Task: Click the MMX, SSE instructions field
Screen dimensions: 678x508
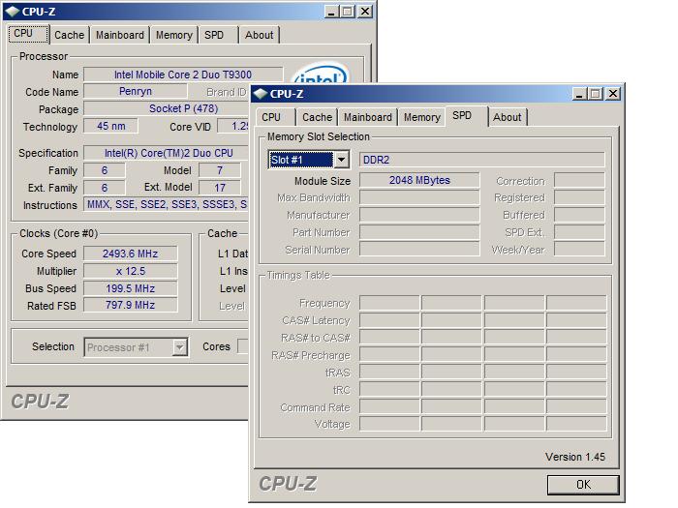Action: click(167, 204)
